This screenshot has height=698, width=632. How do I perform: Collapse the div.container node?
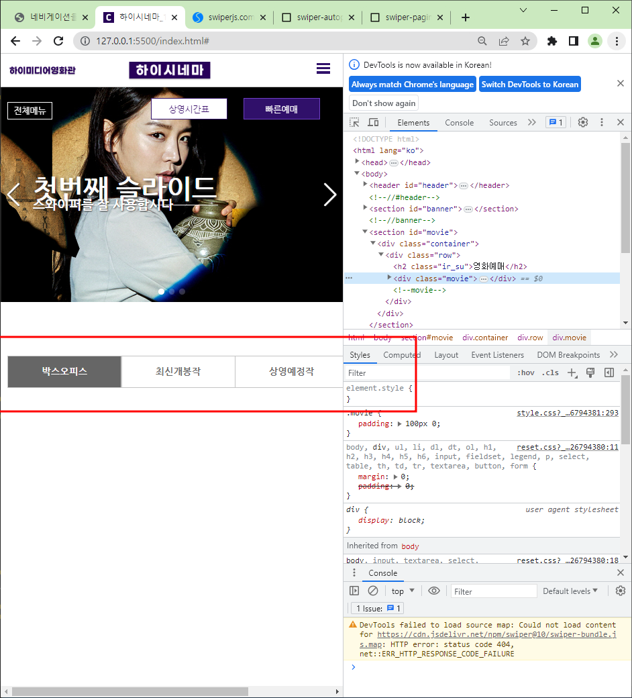tap(373, 243)
